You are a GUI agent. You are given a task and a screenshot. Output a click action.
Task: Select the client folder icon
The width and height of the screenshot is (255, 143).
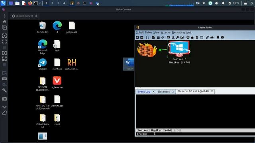[x=57, y=120]
